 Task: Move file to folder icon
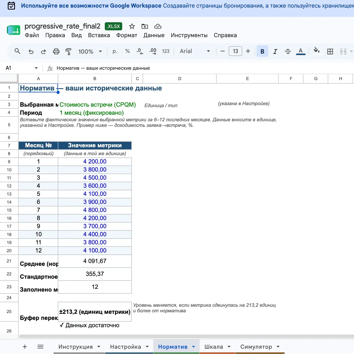(145, 26)
